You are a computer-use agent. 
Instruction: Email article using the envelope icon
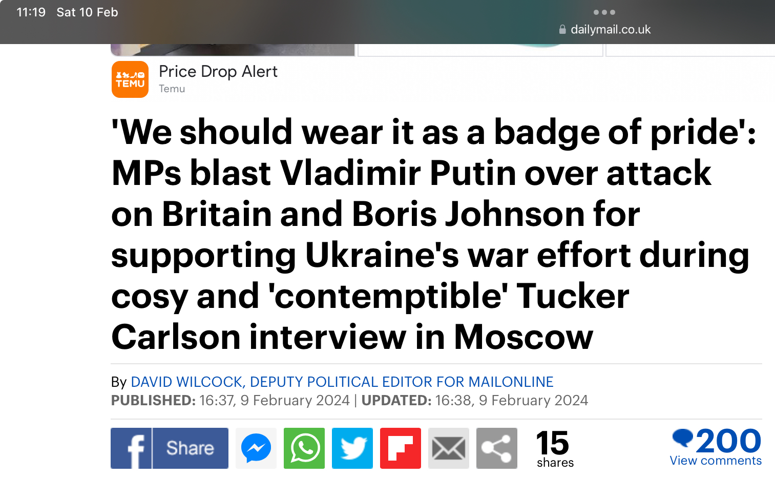(x=449, y=448)
